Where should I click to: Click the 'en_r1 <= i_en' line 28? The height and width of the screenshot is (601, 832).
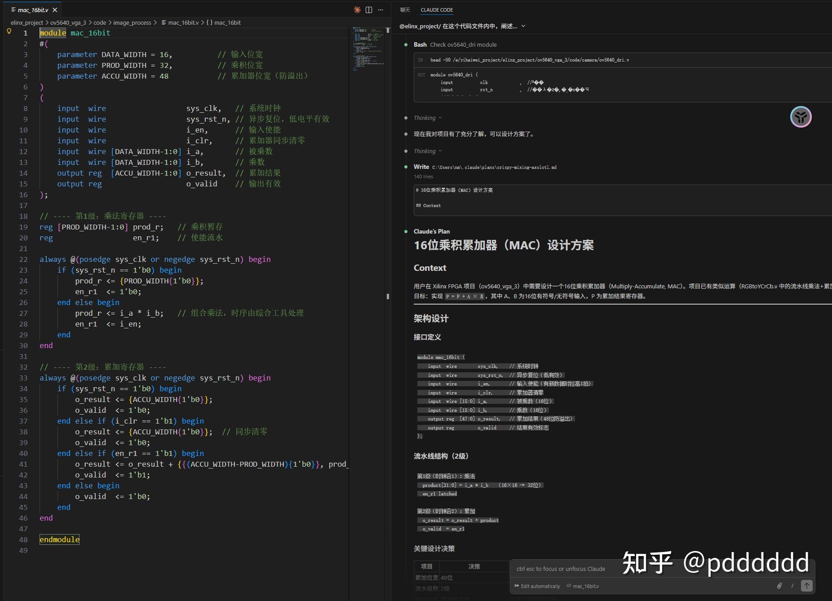[x=108, y=324]
